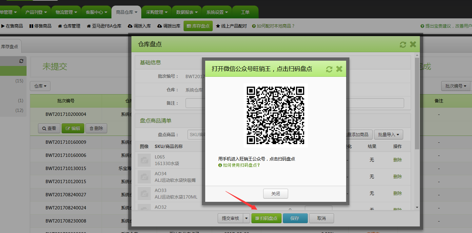This screenshot has width=472, height=233.
Task: Click the 提出宝贵建议 feedback link
Action: click(446, 26)
